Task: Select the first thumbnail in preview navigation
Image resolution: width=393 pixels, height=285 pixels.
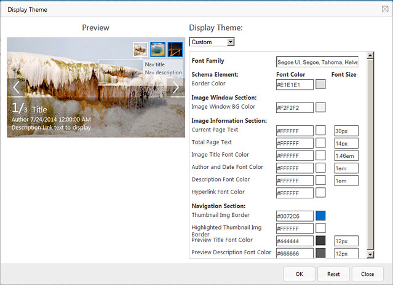Action: point(140,49)
